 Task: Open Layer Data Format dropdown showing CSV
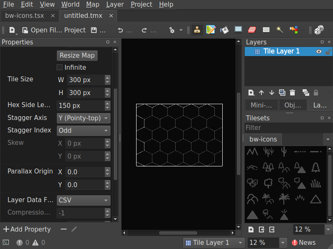click(84, 200)
